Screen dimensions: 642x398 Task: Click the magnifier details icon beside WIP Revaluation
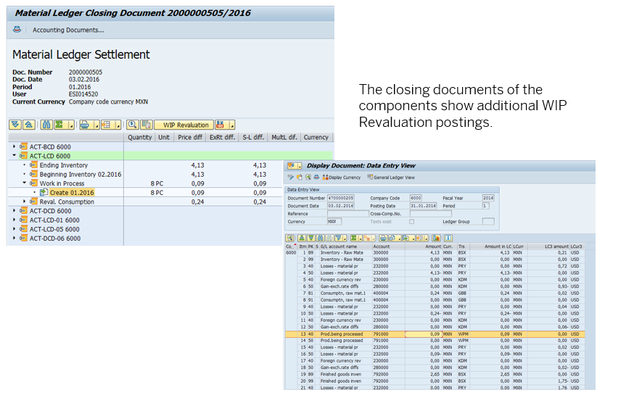[132, 125]
